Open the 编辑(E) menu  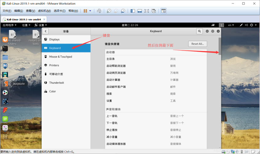(x=18, y=11)
